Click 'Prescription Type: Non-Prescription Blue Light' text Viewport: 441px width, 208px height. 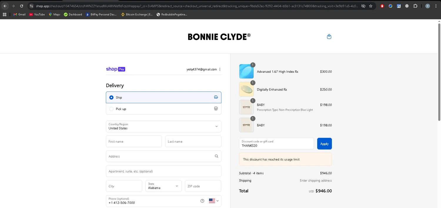(285, 110)
